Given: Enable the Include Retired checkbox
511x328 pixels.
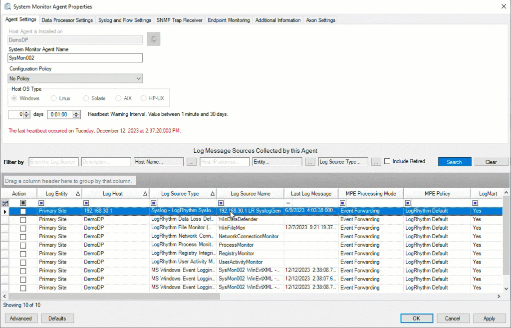Looking at the screenshot, I should pos(387,161).
